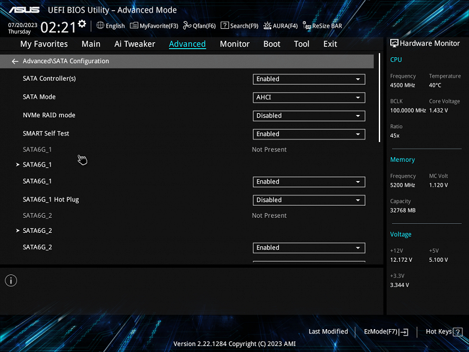The height and width of the screenshot is (352, 469).
Task: Switch to EzMode(F7)
Action: [x=386, y=332]
